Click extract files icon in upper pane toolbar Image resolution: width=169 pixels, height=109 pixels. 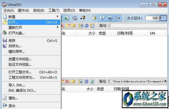81,26
